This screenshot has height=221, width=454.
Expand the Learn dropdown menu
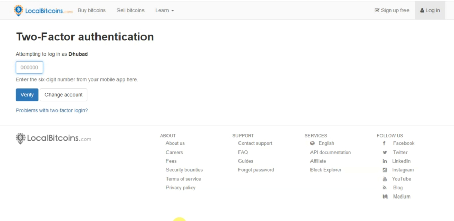164,10
